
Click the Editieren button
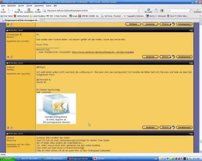click(133, 24)
